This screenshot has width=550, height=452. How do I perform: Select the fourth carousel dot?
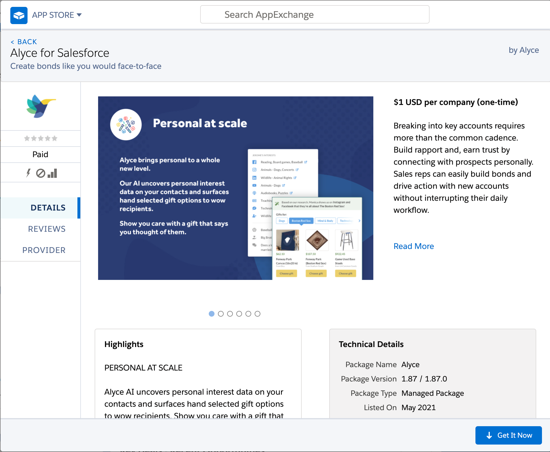[239, 314]
